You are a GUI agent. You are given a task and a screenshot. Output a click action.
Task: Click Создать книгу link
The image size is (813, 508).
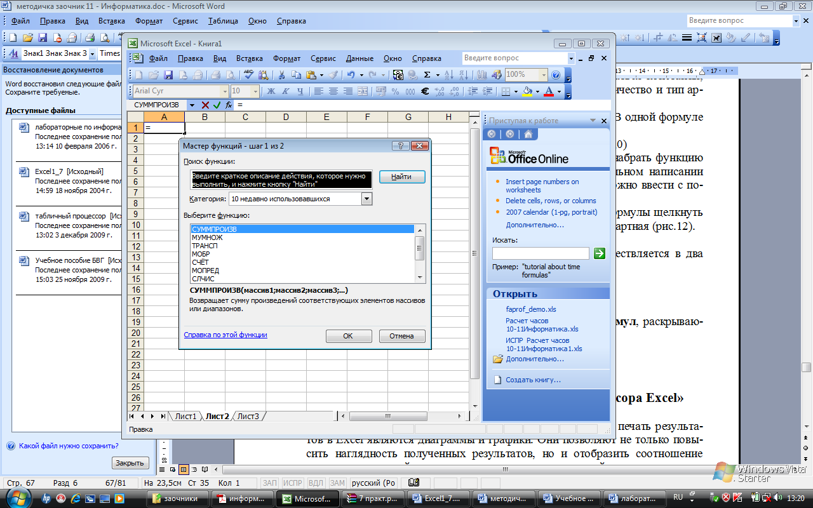pos(533,380)
